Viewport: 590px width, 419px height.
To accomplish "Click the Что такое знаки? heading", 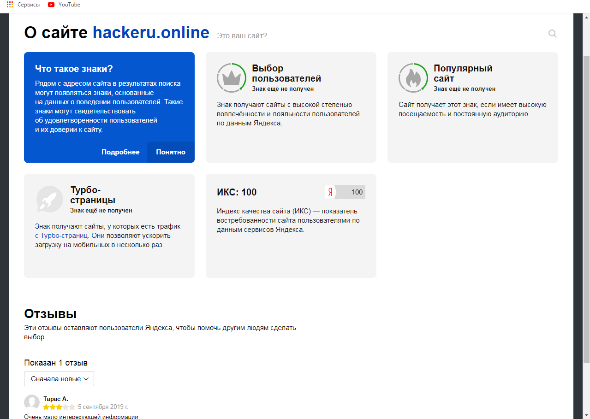I will pos(74,69).
